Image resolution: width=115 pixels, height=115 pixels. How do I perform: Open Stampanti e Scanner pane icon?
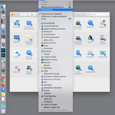78,38
